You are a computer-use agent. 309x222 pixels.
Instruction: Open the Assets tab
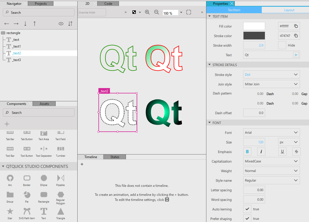point(44,104)
